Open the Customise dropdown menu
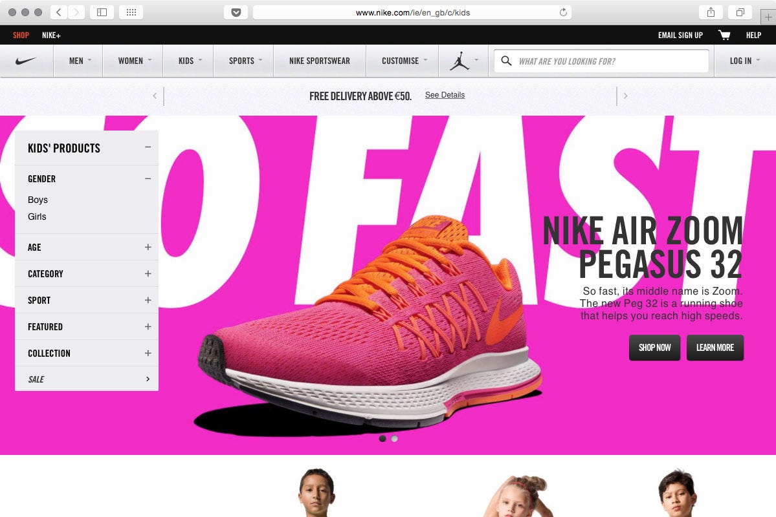 [x=404, y=61]
